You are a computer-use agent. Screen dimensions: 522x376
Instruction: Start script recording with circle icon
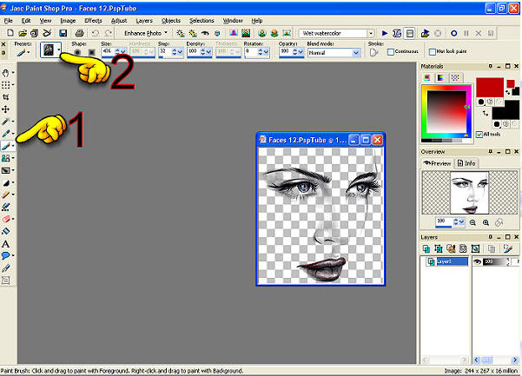453,33
